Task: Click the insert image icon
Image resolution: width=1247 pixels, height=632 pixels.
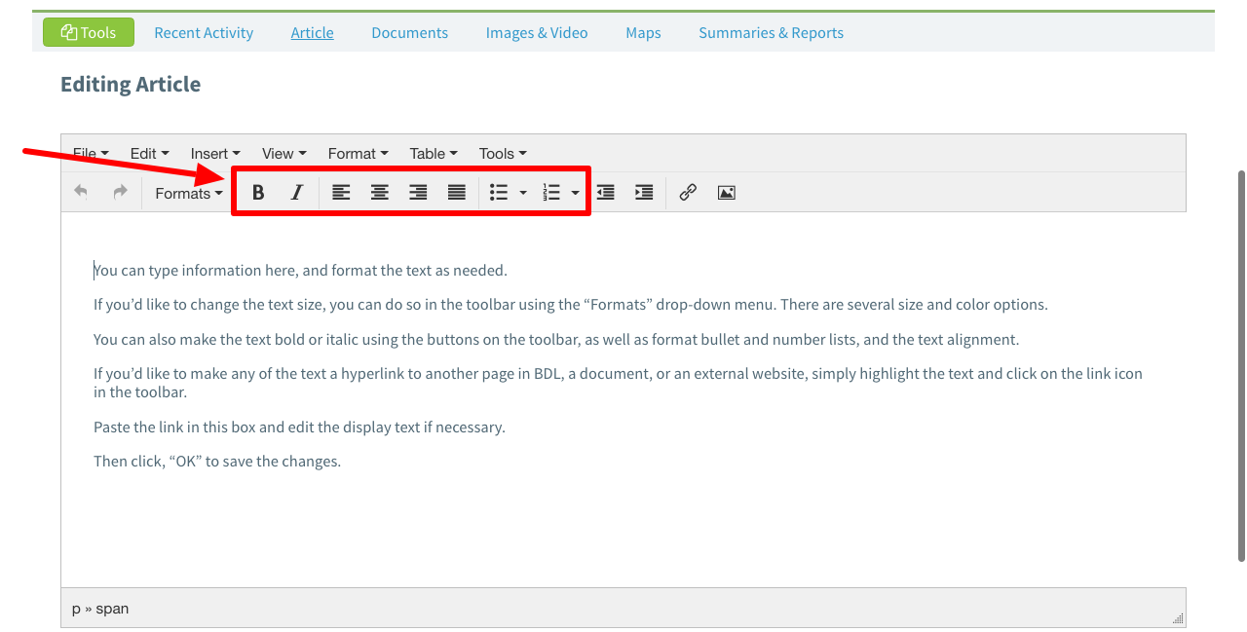Action: pyautogui.click(x=726, y=193)
